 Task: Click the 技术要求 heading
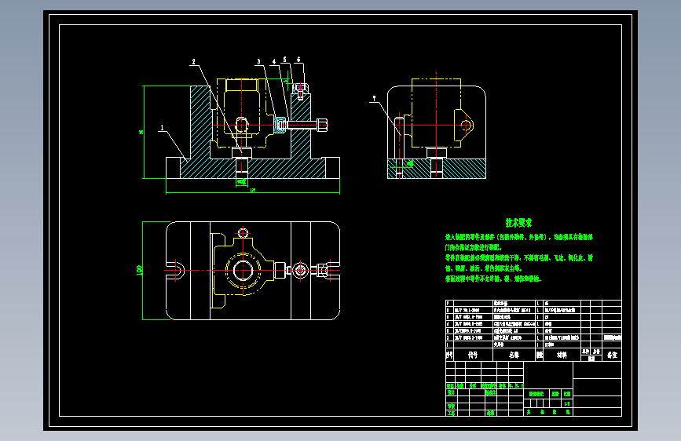click(518, 223)
